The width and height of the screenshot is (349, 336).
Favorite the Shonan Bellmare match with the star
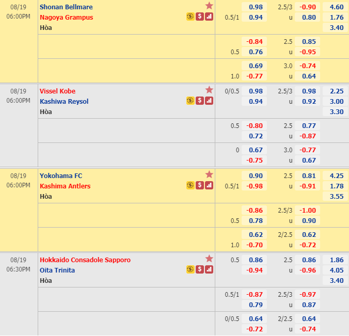(x=209, y=6)
